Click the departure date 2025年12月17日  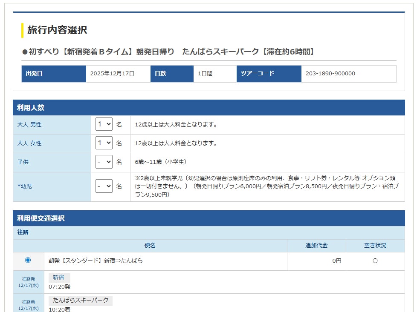[112, 74]
